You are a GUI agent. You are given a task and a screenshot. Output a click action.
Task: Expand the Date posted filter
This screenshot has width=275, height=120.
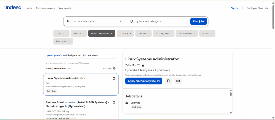coord(63,41)
